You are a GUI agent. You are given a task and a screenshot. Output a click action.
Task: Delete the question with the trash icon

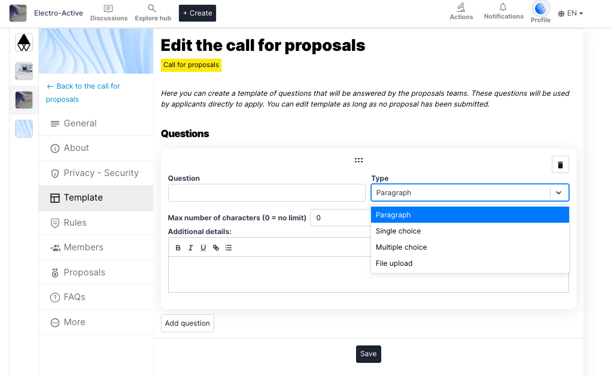560,165
